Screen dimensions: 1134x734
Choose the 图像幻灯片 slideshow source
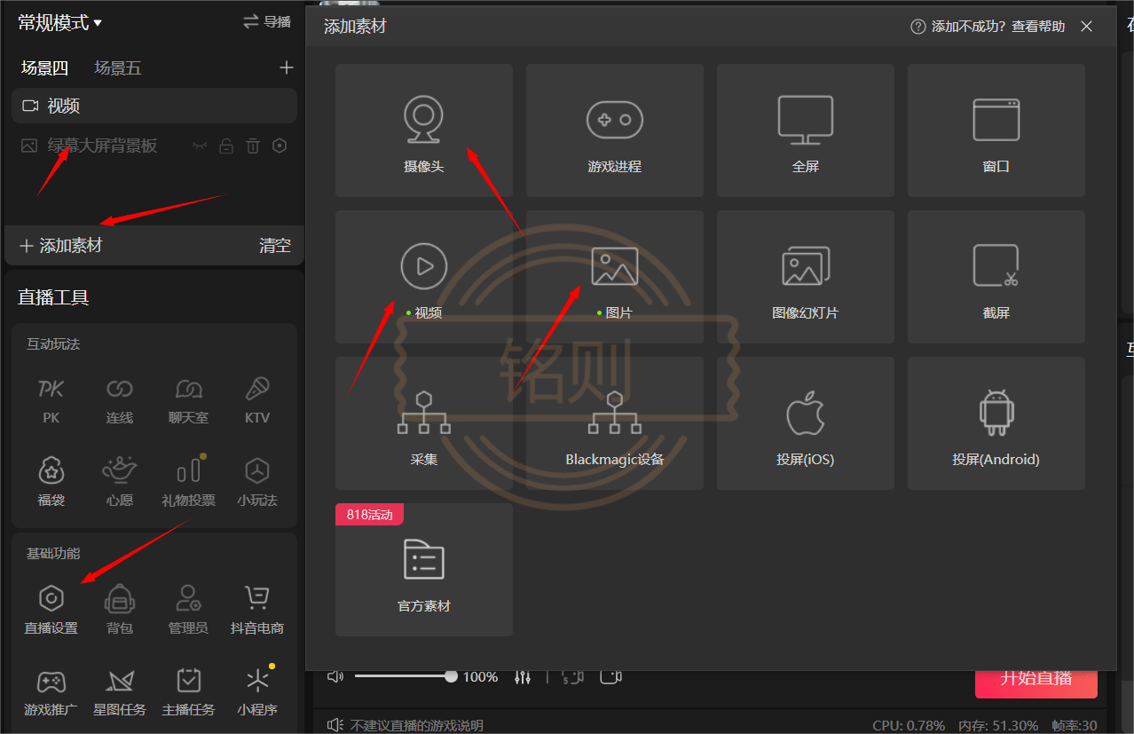806,277
